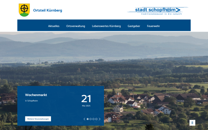The height and width of the screenshot is (130, 208).
Task: Select the fourth event slider dot
Action: pos(96,119)
